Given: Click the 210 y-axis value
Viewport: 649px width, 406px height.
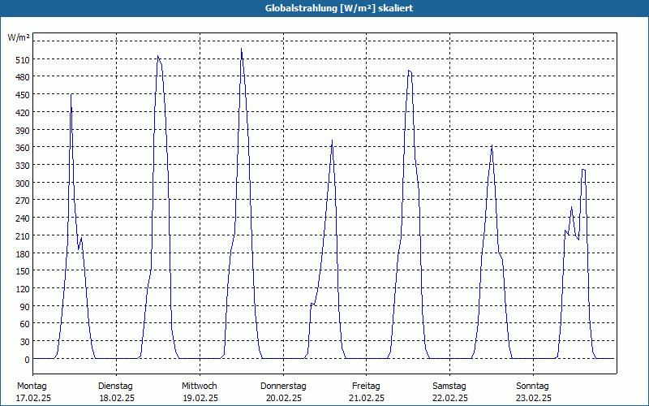Looking at the screenshot, I should (x=23, y=236).
